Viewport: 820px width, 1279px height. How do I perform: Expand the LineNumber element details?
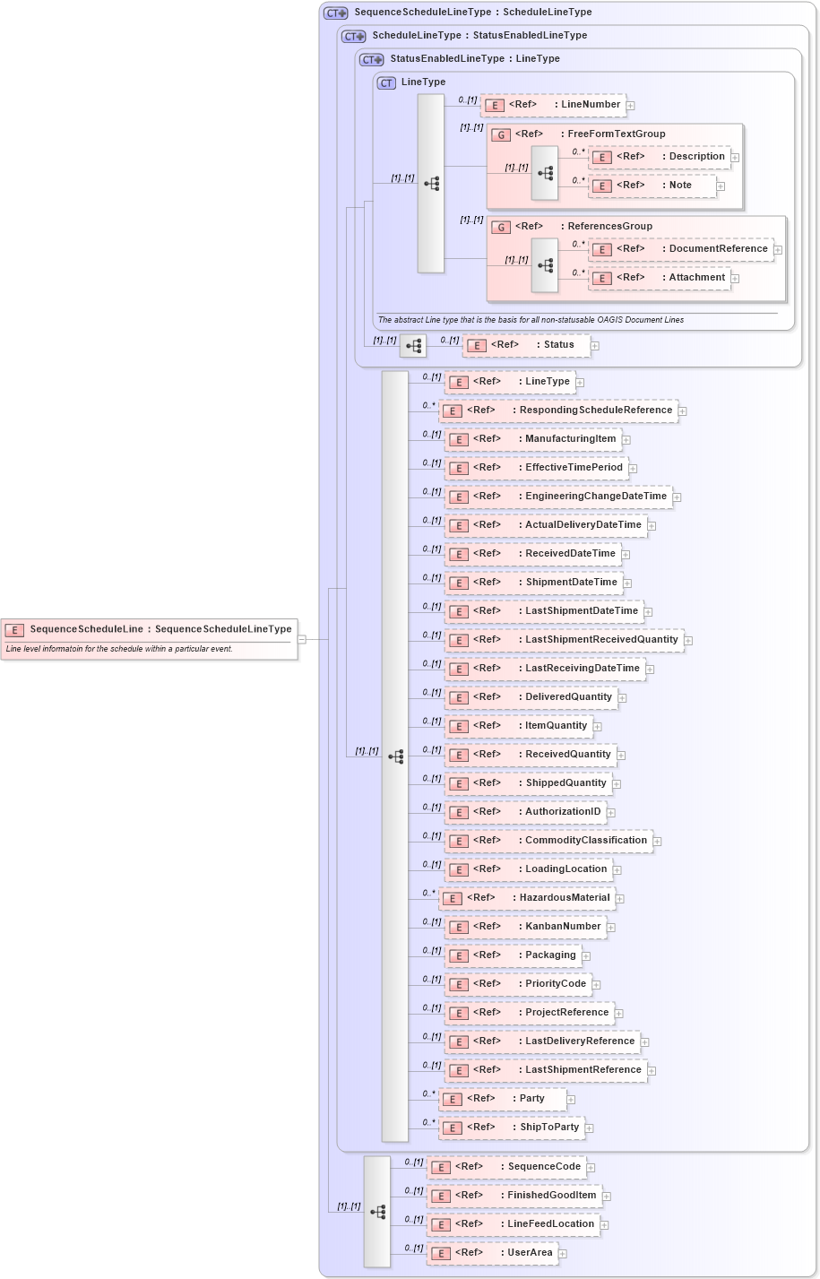click(x=631, y=105)
